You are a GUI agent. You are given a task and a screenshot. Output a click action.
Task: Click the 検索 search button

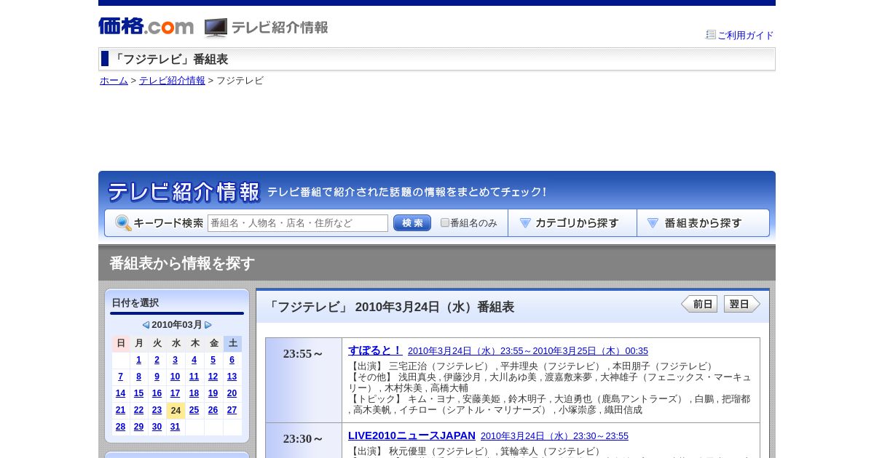pos(412,223)
